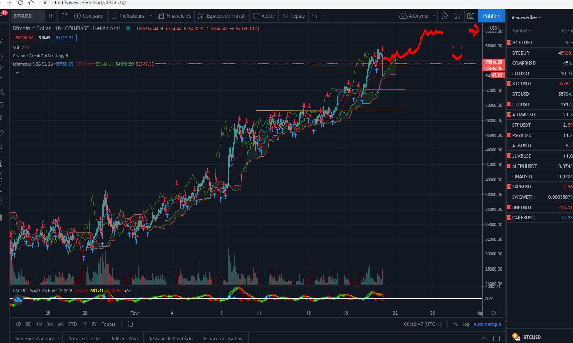Toggle automatique scale mode
The image size is (573, 343).
pos(487,324)
